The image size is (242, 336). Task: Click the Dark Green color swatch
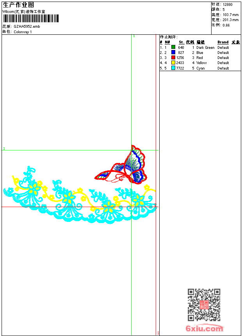173,47
